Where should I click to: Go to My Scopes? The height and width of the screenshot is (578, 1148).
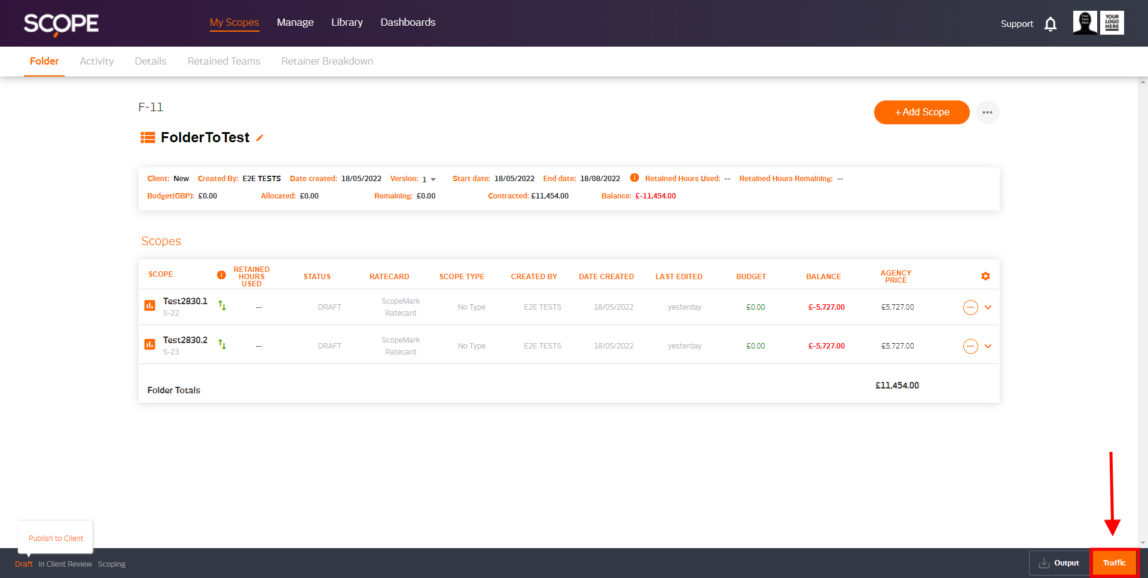click(x=234, y=22)
